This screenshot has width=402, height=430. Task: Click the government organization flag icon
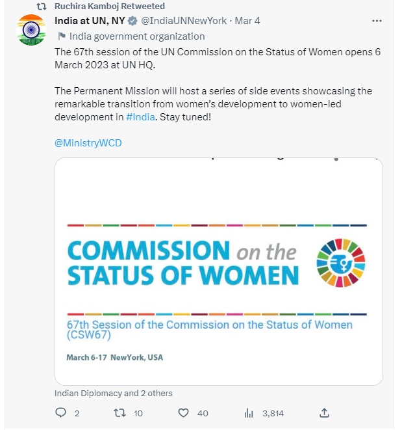(x=61, y=36)
